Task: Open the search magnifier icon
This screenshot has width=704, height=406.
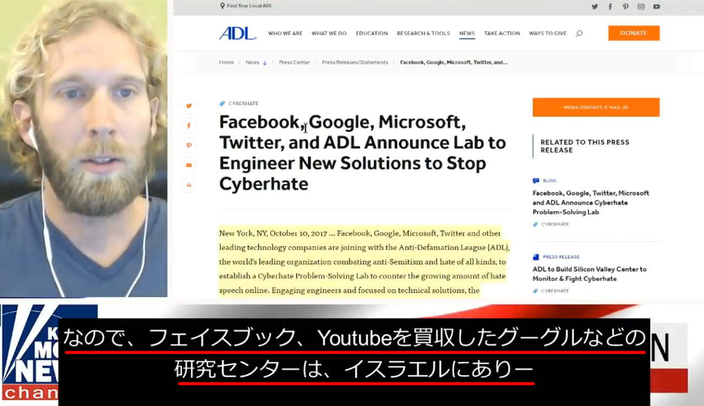Action: coord(579,33)
